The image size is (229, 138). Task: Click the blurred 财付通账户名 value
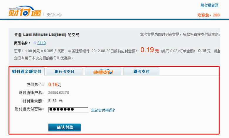(x=58, y=93)
